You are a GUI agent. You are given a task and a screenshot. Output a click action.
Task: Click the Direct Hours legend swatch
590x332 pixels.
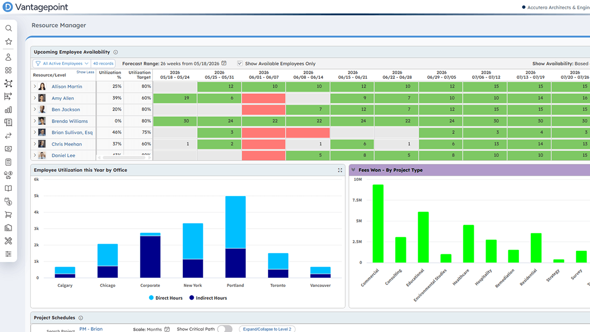pos(151,298)
